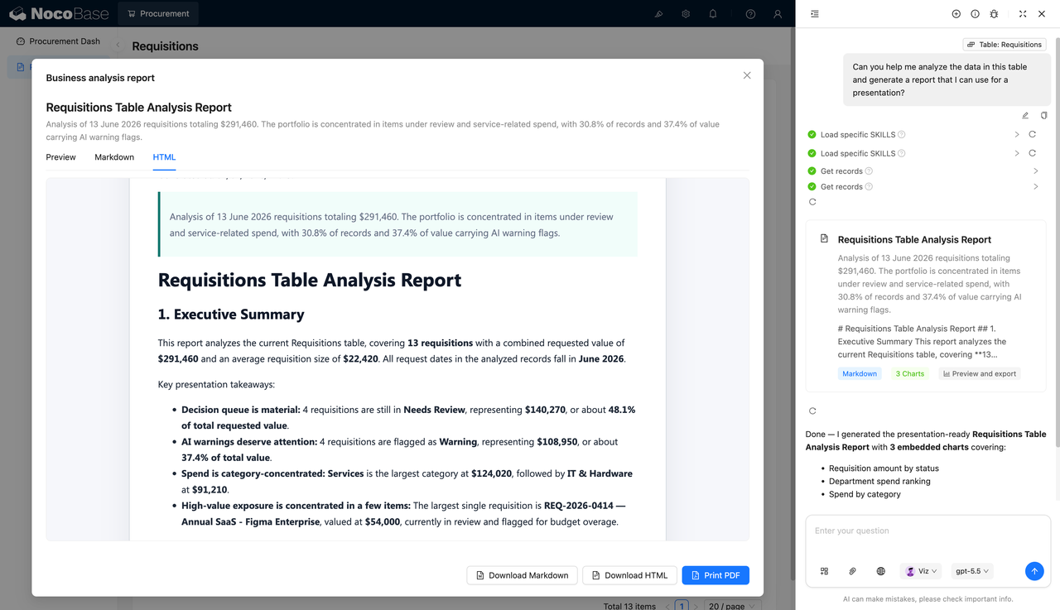The width and height of the screenshot is (1060, 610).
Task: Click the Business analysis report dialog title
Action: coord(100,78)
